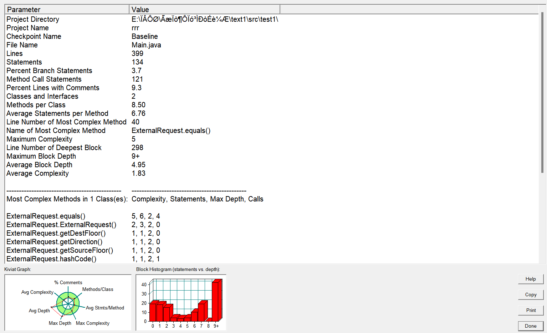Close the dialog with Done button

[531, 326]
